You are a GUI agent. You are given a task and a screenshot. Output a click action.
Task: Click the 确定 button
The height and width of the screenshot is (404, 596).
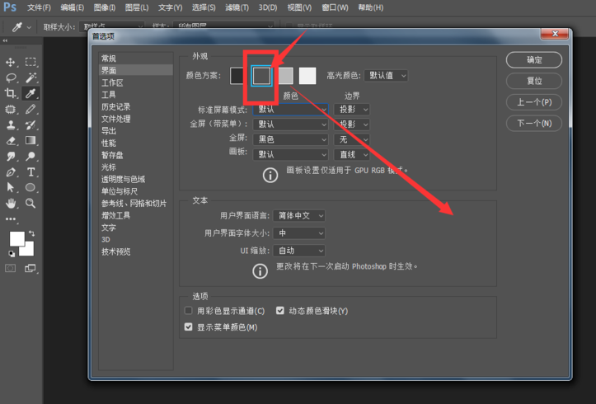534,60
